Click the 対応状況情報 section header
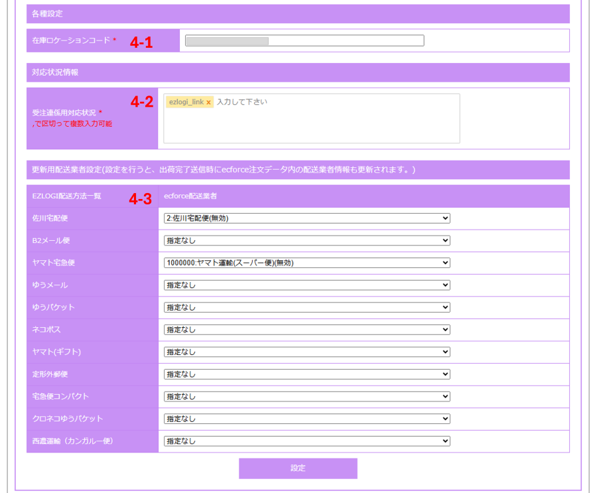 pos(298,72)
